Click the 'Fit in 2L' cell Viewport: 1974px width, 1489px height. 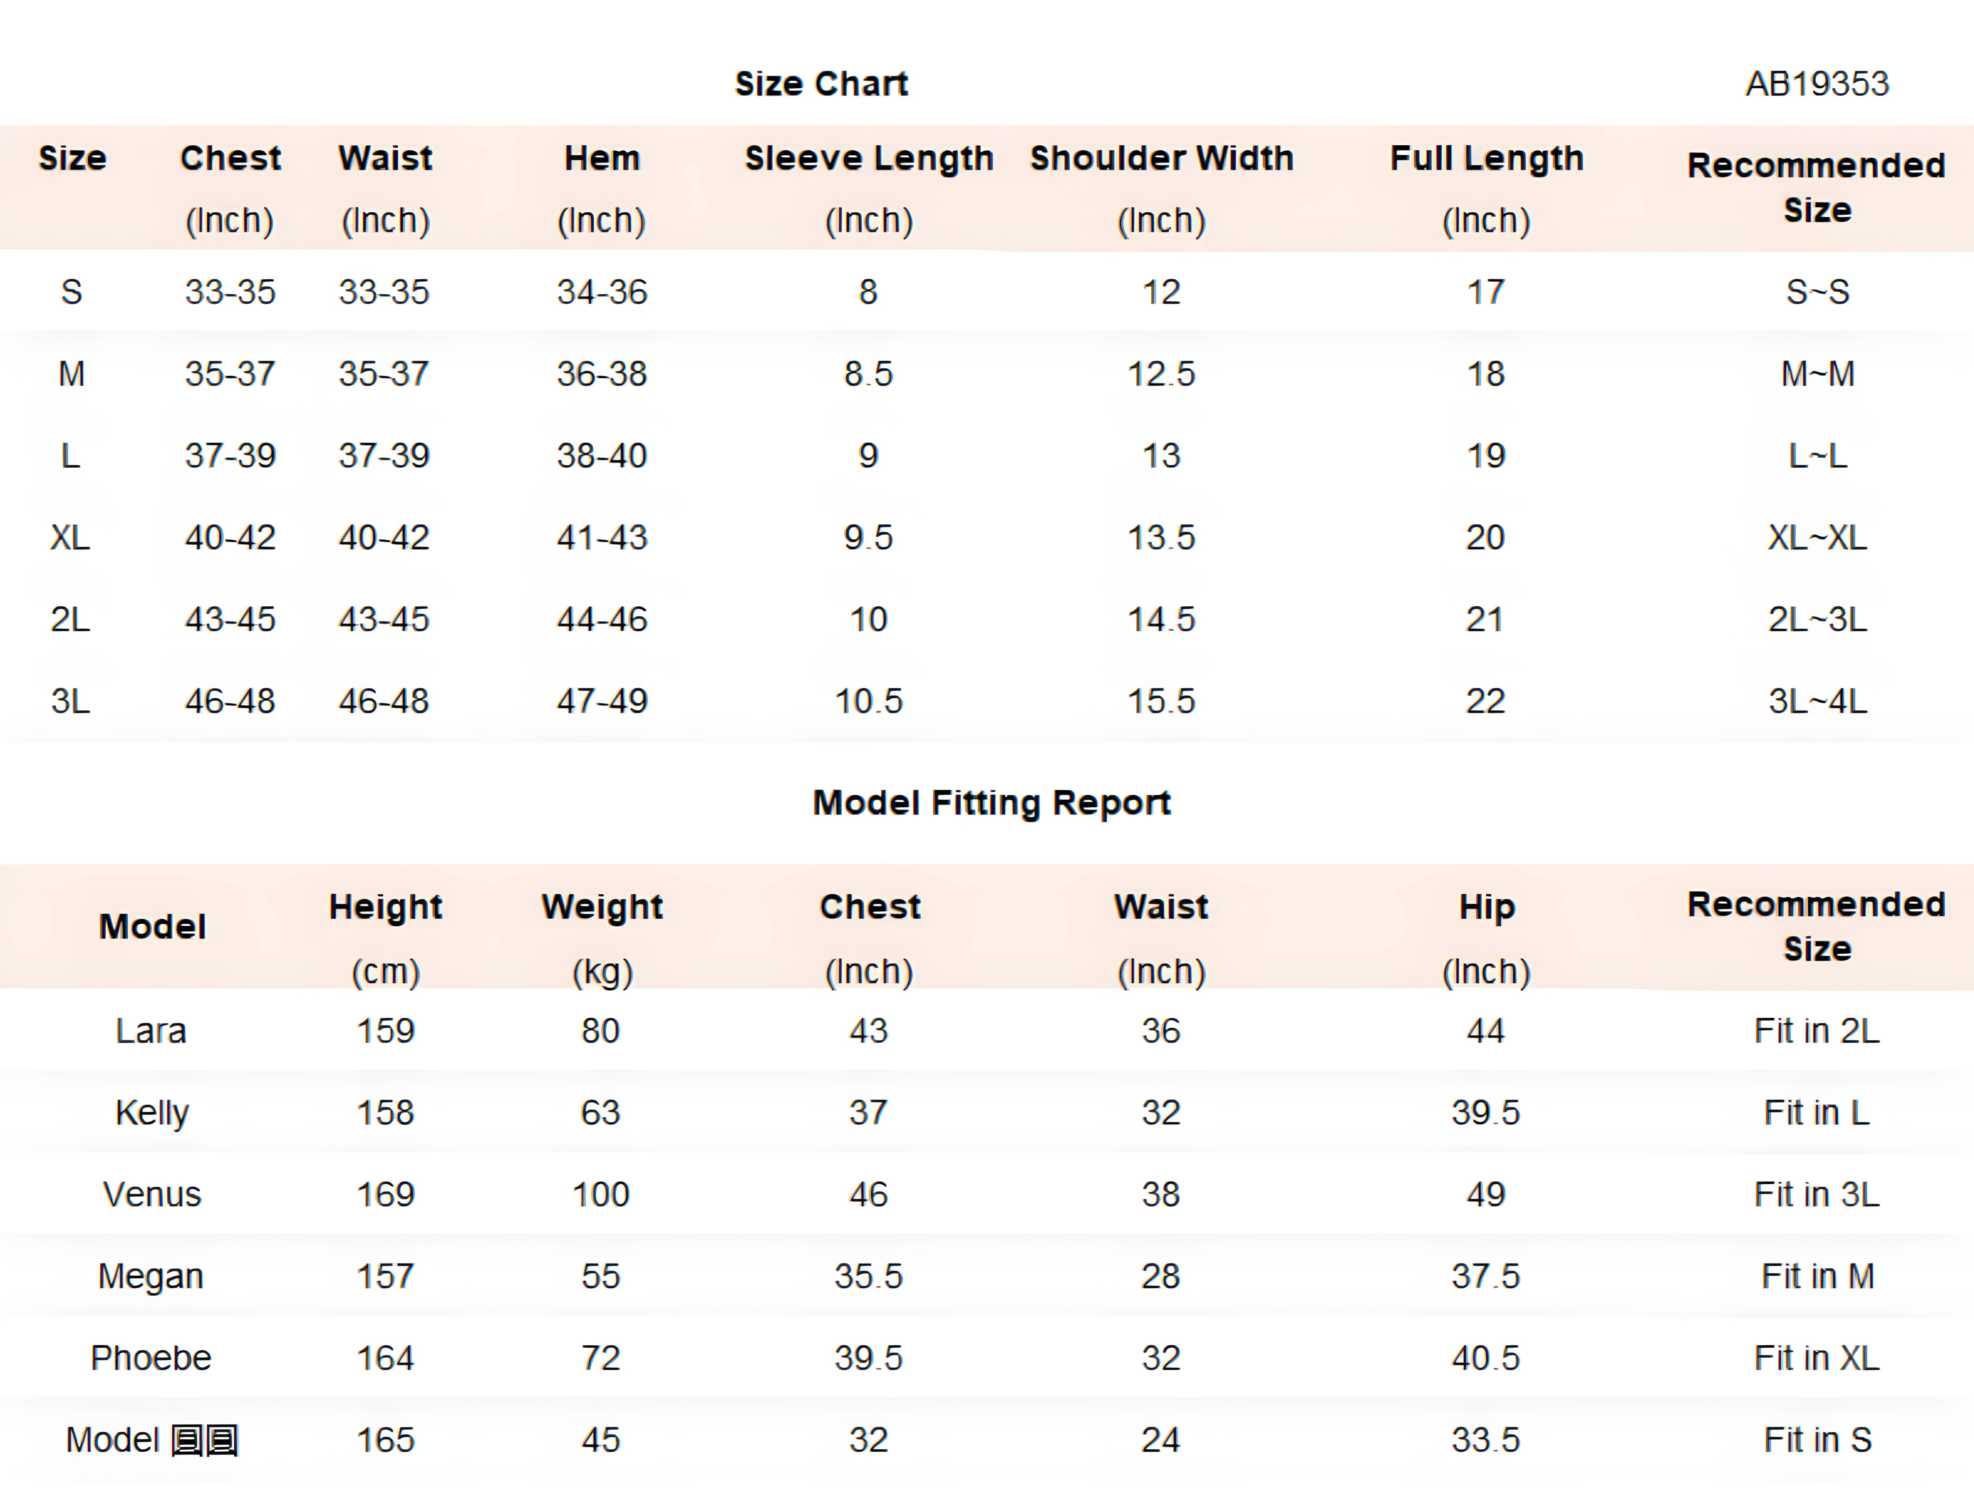(1816, 1031)
